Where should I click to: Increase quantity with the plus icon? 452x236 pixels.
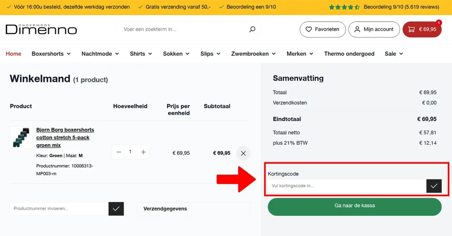(143, 152)
